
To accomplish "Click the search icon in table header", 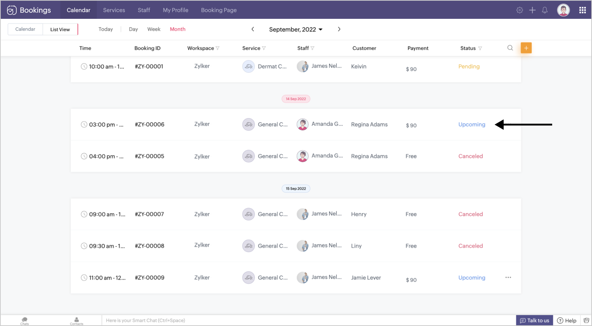I will point(510,48).
